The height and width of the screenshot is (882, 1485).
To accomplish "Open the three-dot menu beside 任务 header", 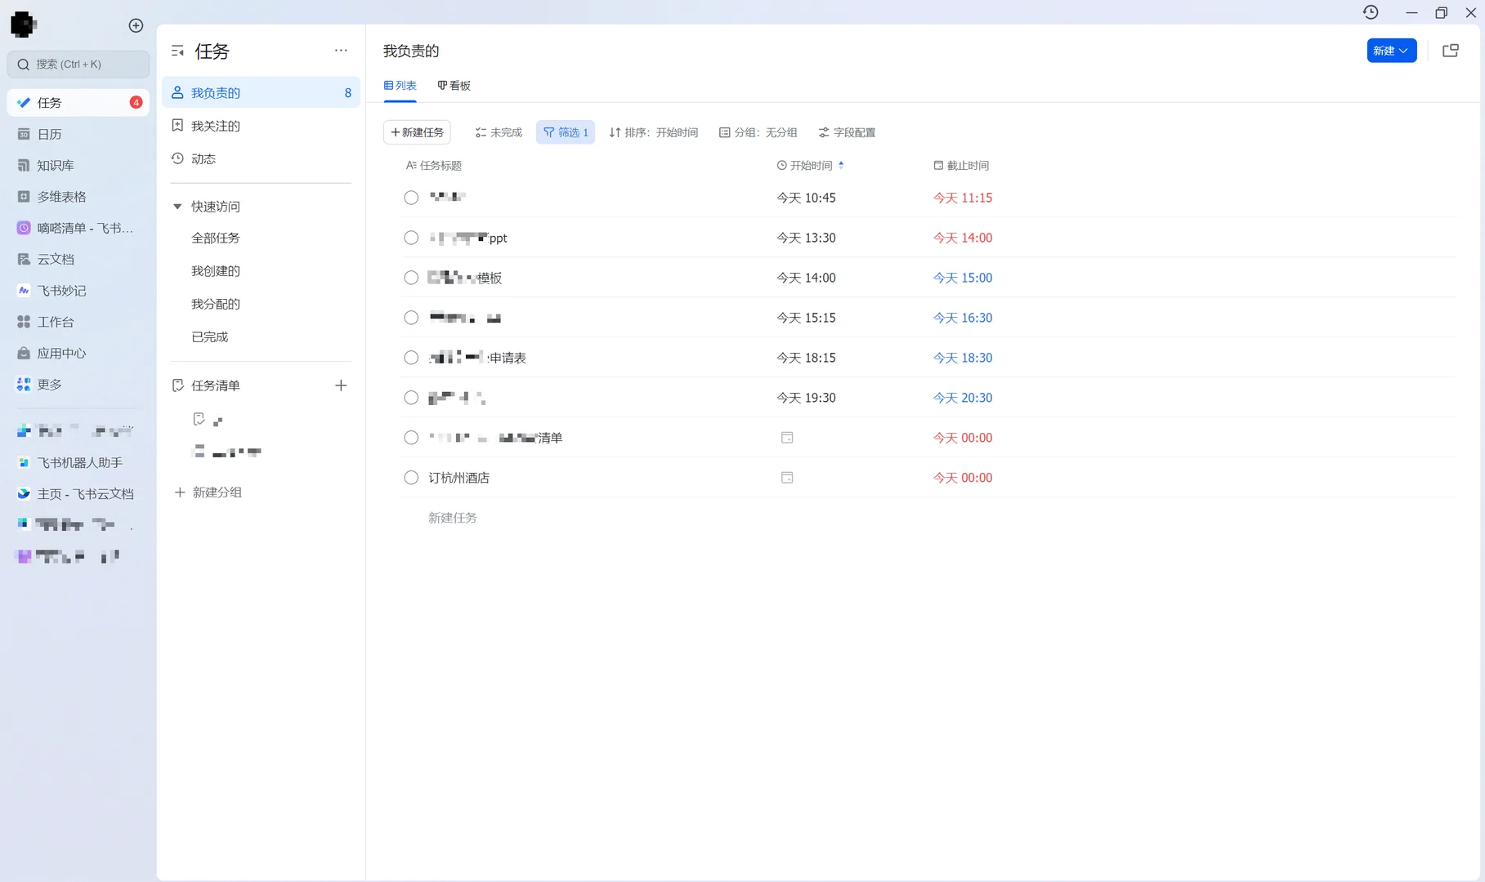I will coord(341,51).
